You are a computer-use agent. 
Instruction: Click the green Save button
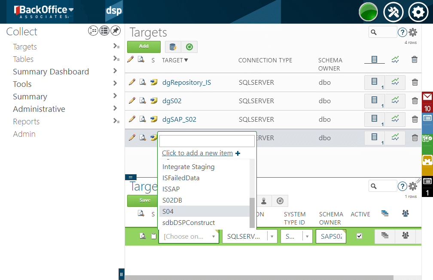click(145, 200)
